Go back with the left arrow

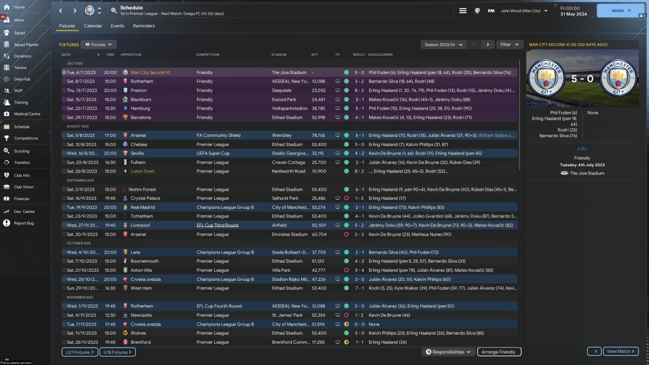coord(61,11)
